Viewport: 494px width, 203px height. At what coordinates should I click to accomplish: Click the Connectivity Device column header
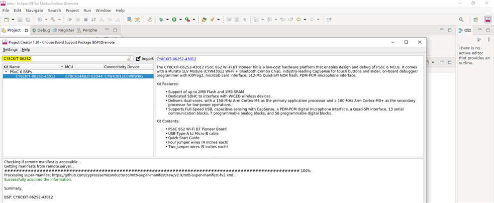tap(129, 67)
